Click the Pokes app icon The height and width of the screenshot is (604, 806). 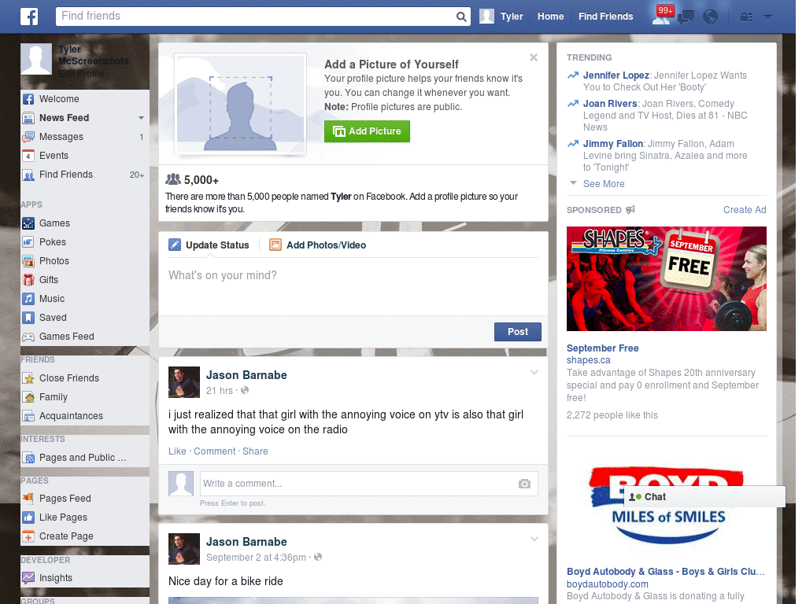[x=28, y=242]
